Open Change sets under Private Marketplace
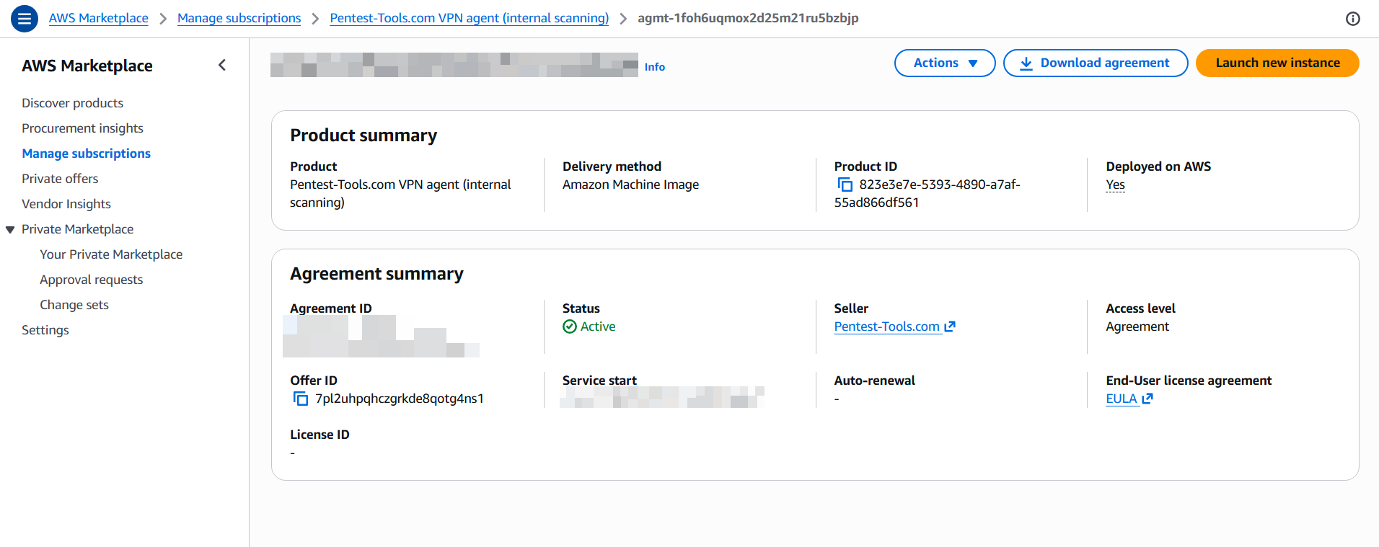The width and height of the screenshot is (1379, 547). tap(74, 305)
